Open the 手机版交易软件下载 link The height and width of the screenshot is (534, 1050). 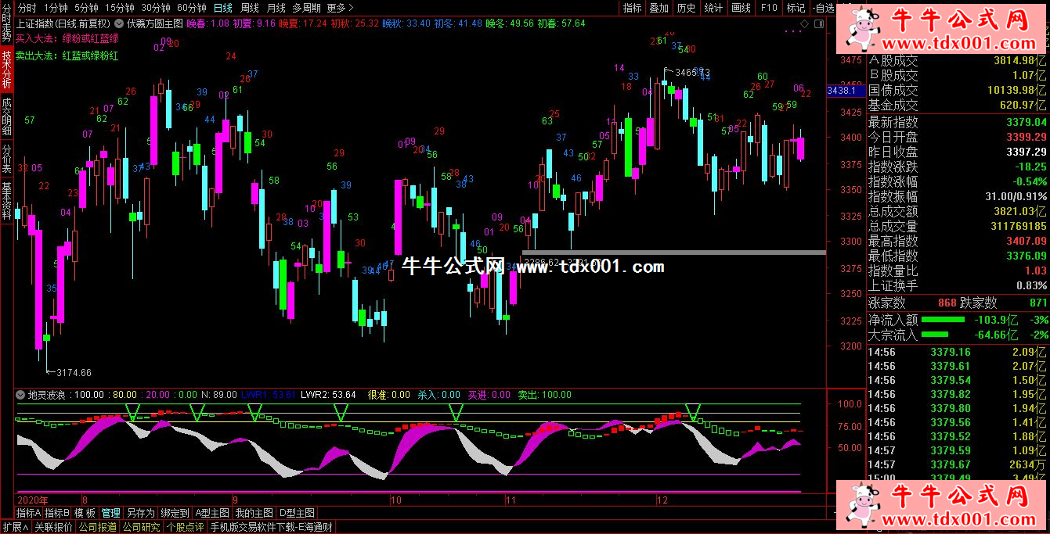pos(271,527)
